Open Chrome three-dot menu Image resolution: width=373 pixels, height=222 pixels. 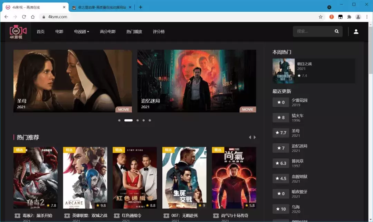pos(367,17)
